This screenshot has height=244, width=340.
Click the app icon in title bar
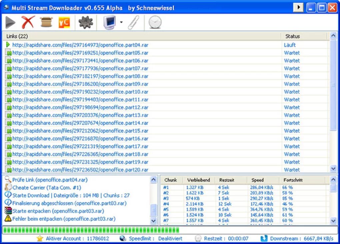[6, 7]
